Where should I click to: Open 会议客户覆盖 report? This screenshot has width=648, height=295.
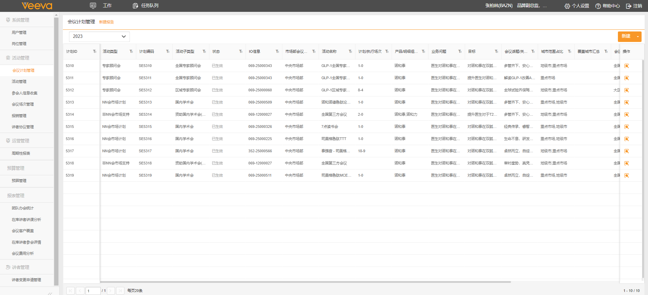point(23,231)
